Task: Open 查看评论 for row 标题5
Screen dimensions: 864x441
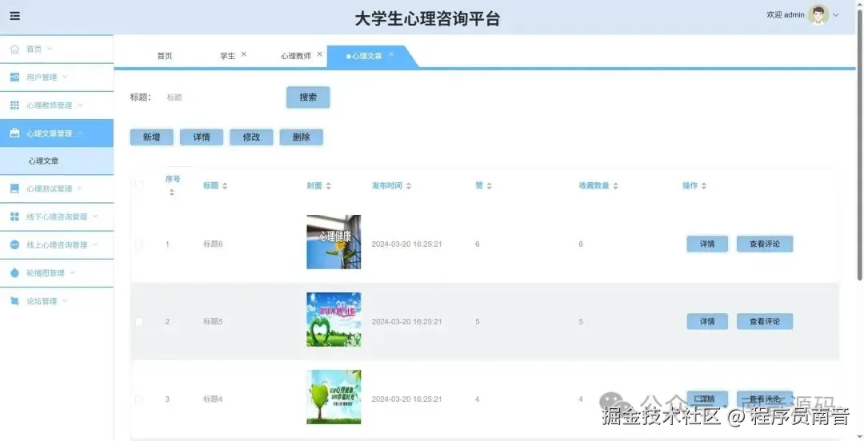Action: click(765, 321)
